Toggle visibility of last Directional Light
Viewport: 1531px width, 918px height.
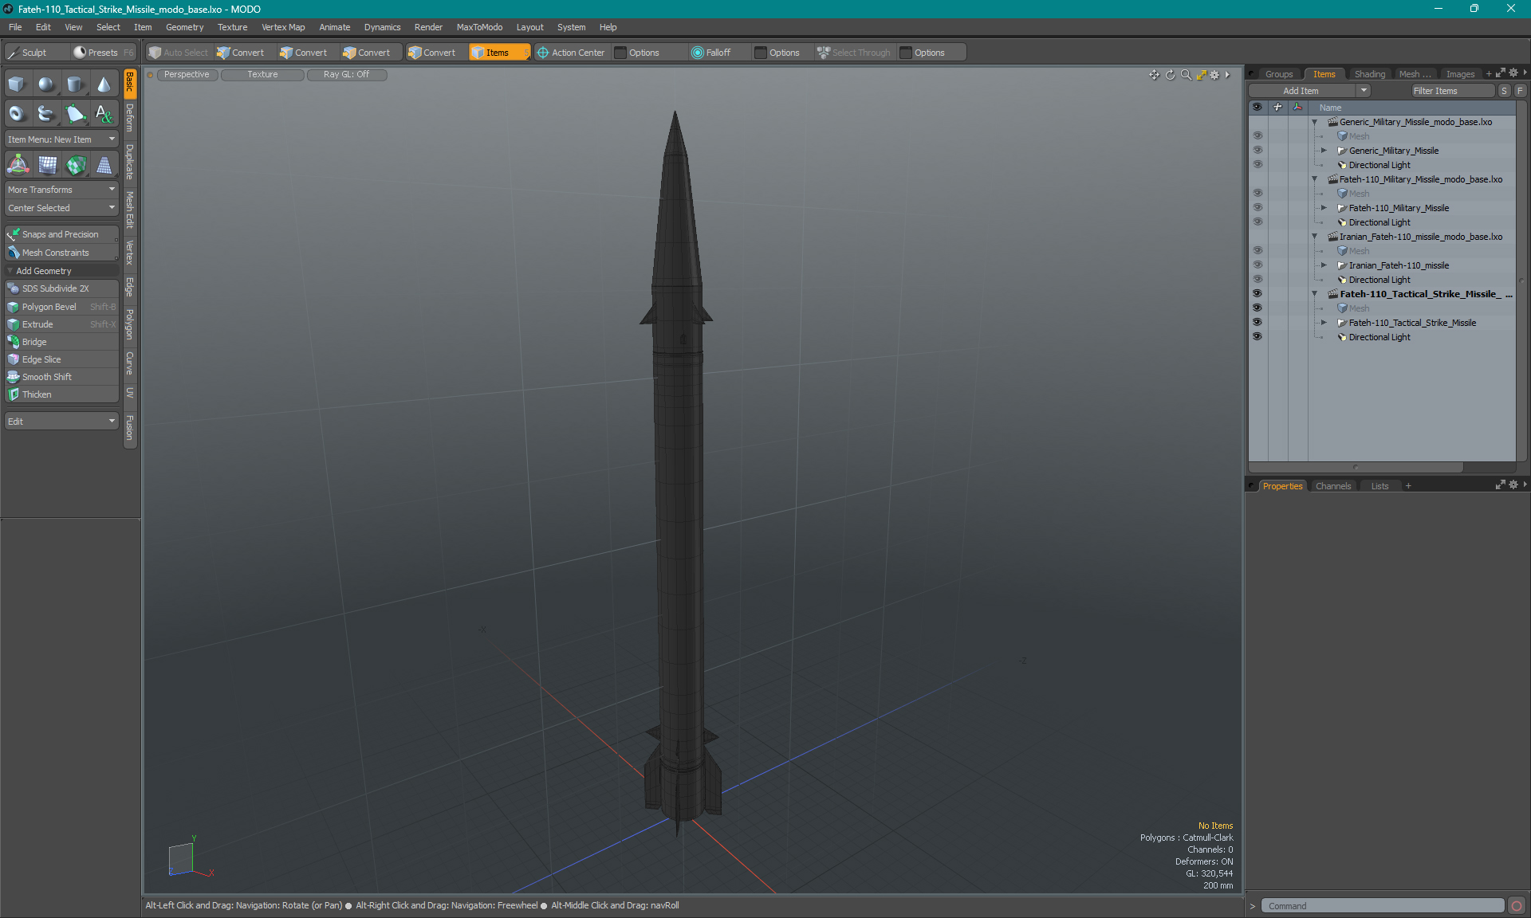point(1257,337)
